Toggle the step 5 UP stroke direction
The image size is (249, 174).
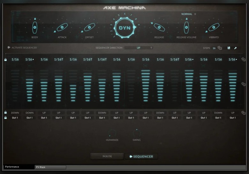pyautogui.click(x=73, y=113)
